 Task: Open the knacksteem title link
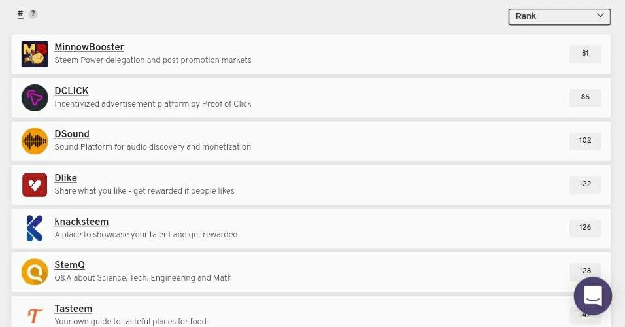point(81,222)
